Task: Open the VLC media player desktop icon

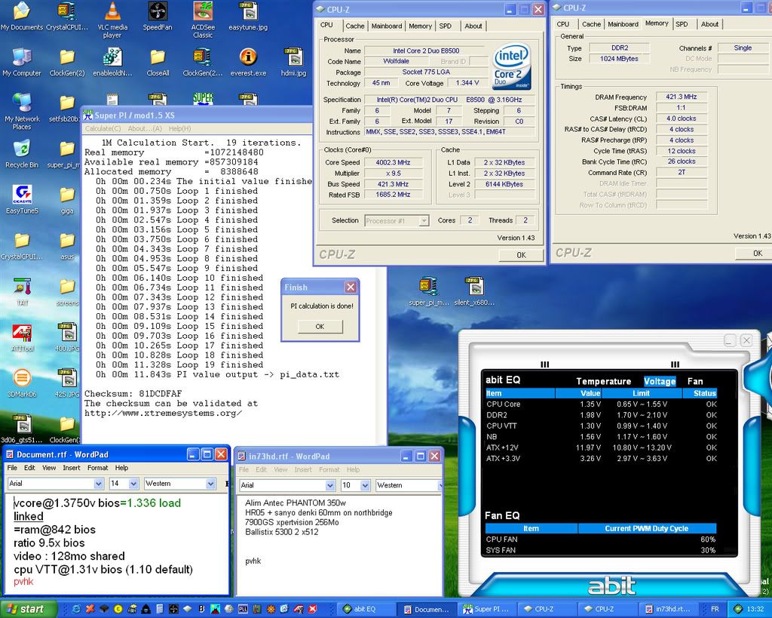Action: (112, 13)
